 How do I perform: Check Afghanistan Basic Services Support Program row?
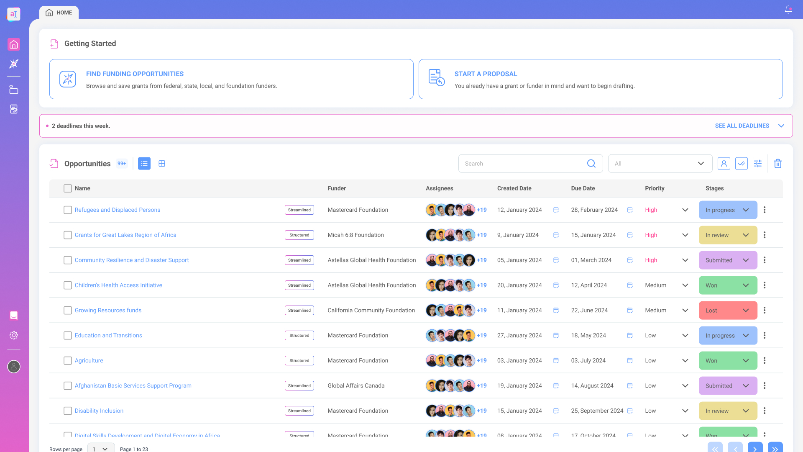coord(68,385)
